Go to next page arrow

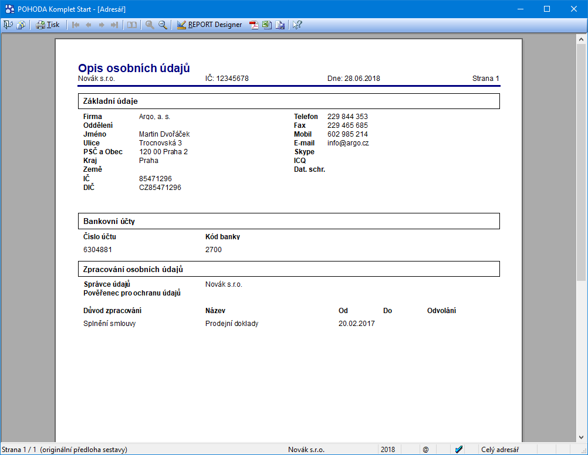click(x=102, y=25)
